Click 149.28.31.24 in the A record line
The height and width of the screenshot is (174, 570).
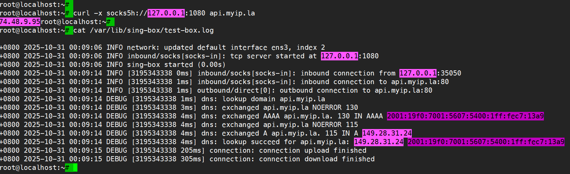tap(387, 133)
